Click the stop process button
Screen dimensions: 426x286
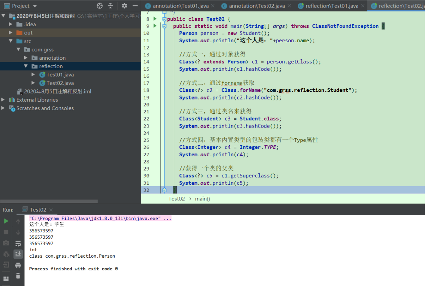tap(6, 232)
